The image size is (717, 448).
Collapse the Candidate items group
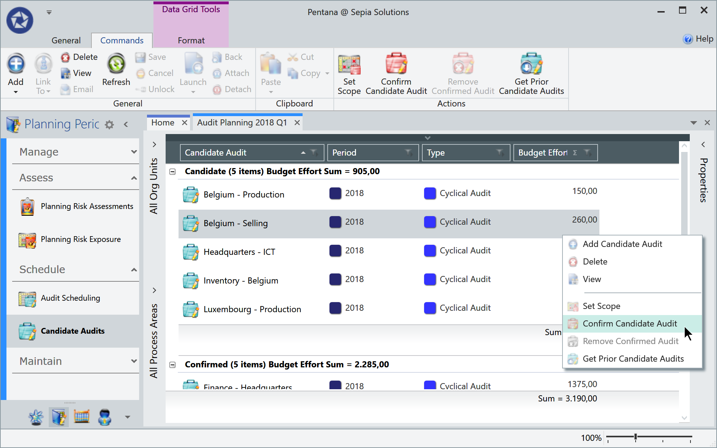point(173,171)
